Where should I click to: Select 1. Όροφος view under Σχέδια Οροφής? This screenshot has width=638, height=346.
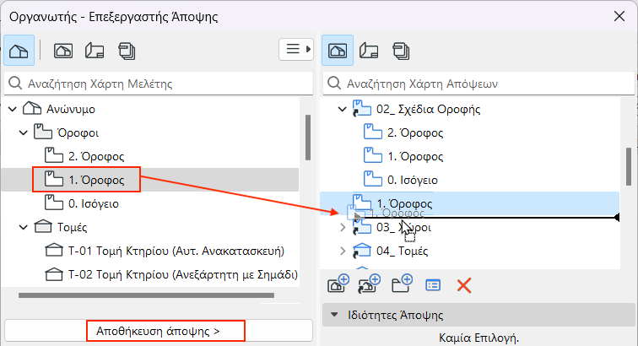click(415, 156)
